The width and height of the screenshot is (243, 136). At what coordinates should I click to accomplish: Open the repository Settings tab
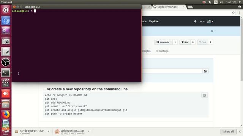(162, 51)
